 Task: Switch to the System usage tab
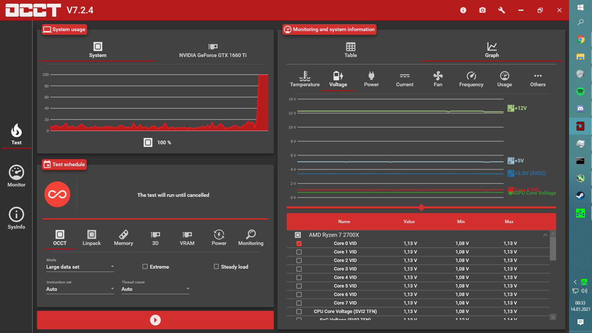98,50
